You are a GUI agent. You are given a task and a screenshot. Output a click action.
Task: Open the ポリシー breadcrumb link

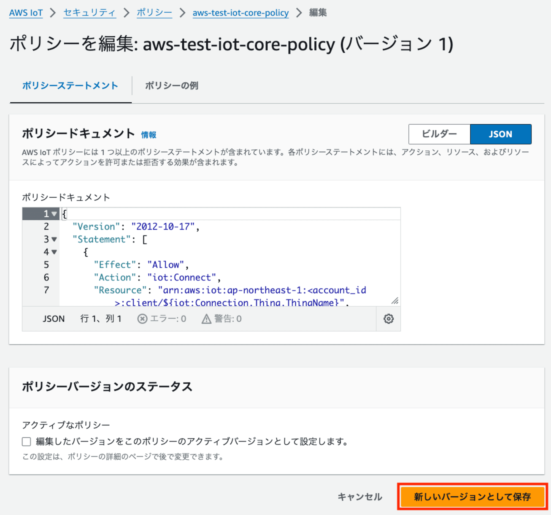[154, 13]
